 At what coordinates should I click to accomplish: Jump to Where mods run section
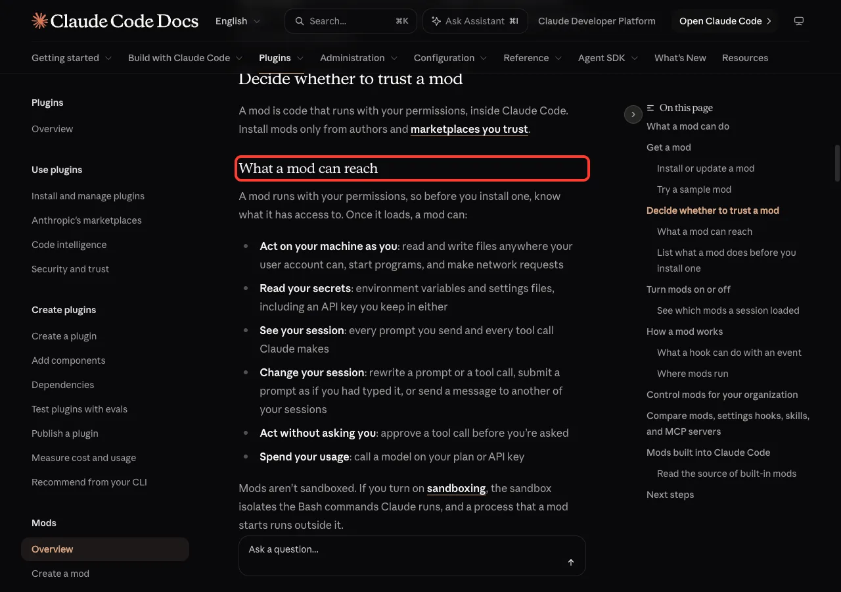pos(693,374)
